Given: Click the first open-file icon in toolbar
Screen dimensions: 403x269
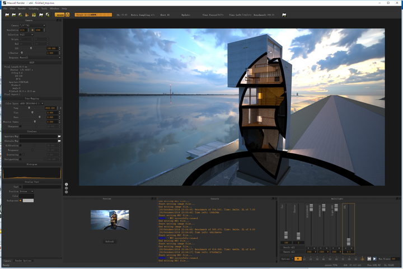Looking at the screenshot, I should pos(7,15).
